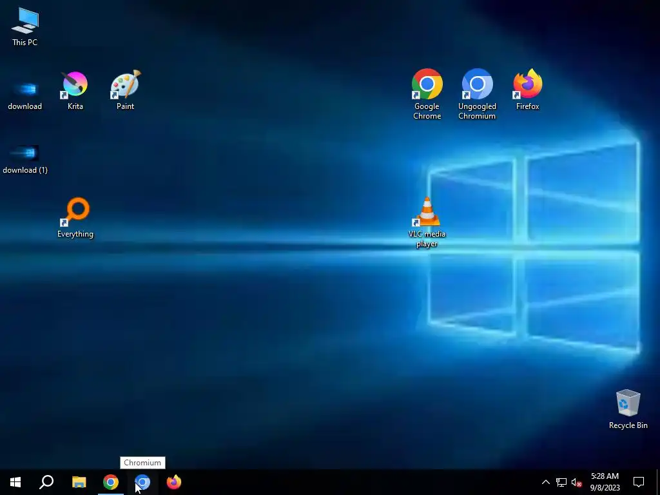The image size is (660, 495).
Task: Launch Firefox from the taskbar
Action: [174, 482]
